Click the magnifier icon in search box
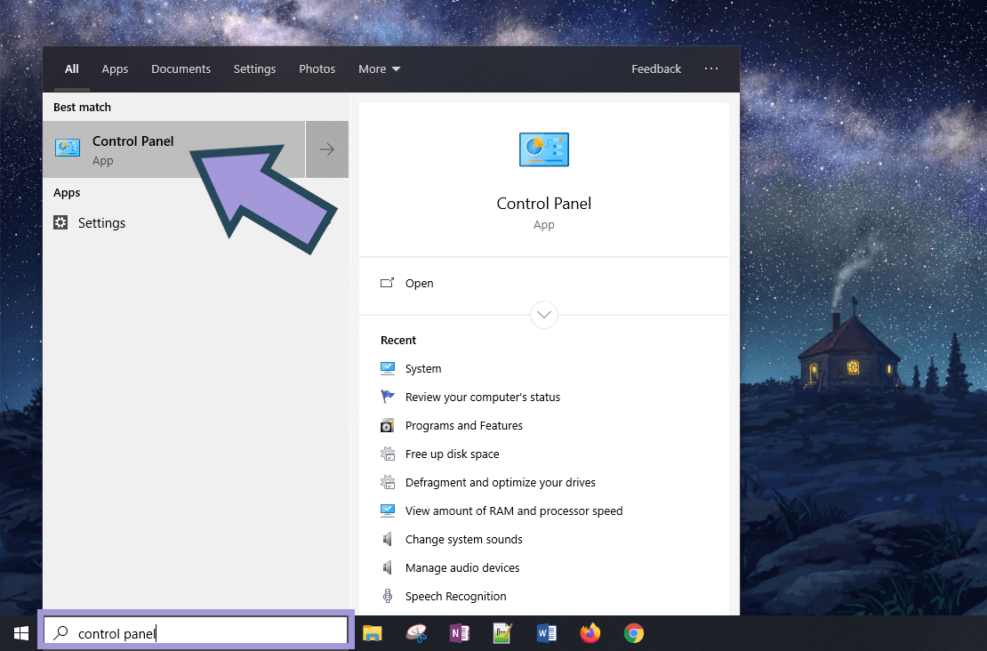987x651 pixels. [61, 632]
